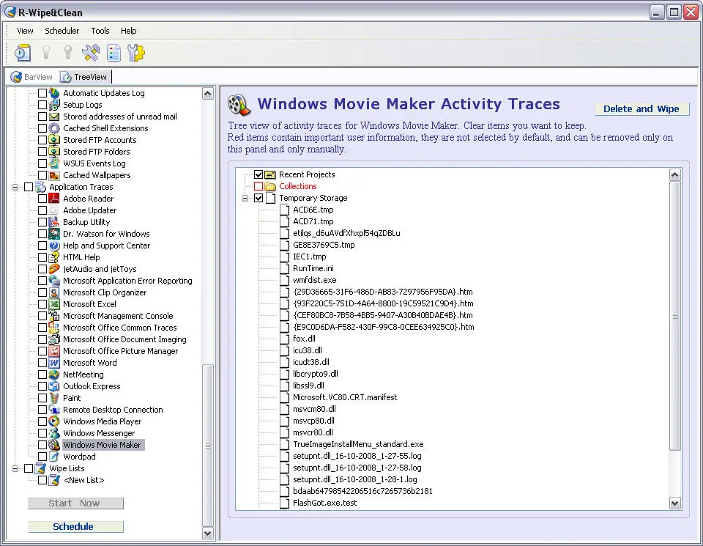Click the Cached Wallpapers icon
The height and width of the screenshot is (546, 703).
tap(54, 175)
